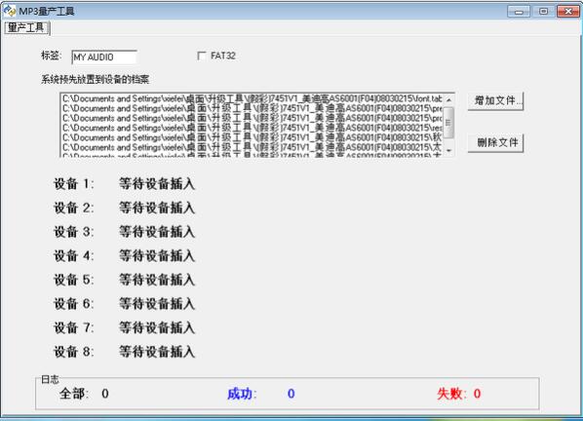The height and width of the screenshot is (421, 583).
Task: Click the 删除文件 button
Action: click(x=495, y=142)
